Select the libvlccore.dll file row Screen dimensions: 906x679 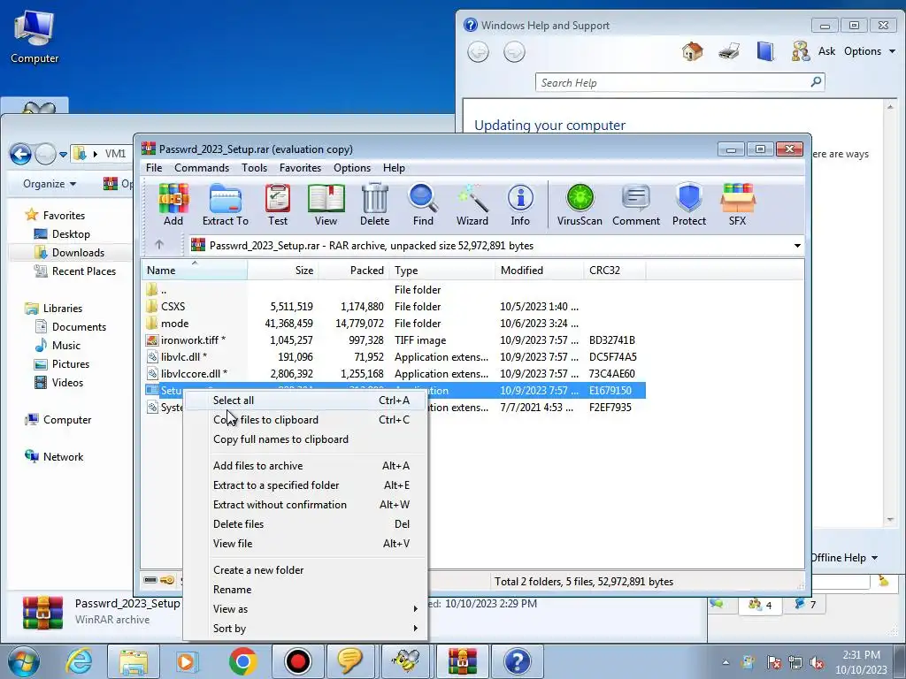[x=394, y=374]
